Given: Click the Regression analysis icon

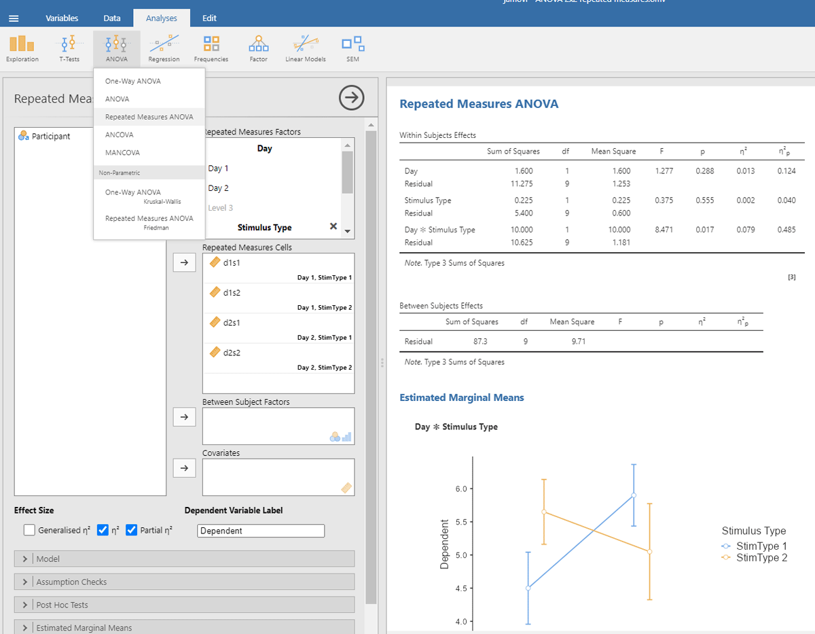Looking at the screenshot, I should pos(164,48).
